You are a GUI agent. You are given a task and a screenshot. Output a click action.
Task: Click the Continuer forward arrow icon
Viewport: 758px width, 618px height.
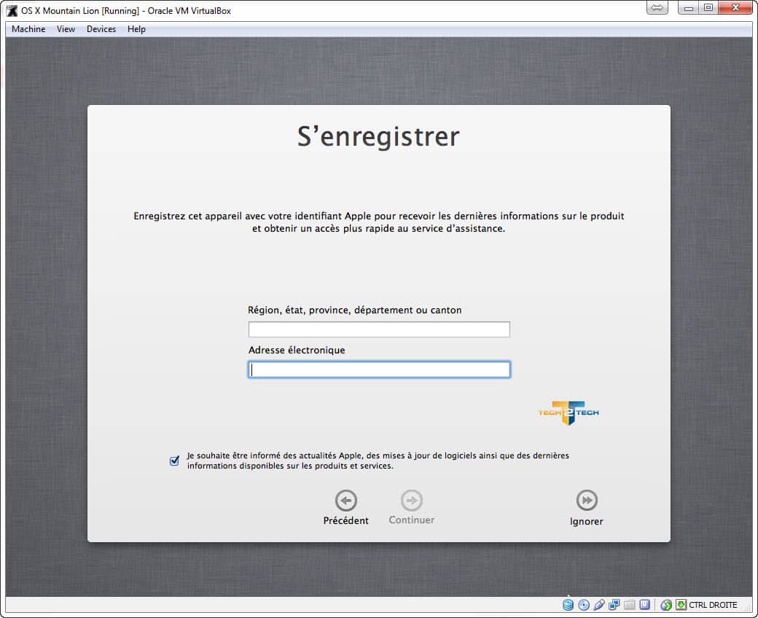[411, 500]
